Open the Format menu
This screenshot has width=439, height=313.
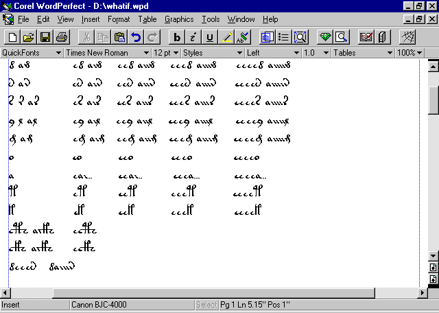click(x=118, y=19)
